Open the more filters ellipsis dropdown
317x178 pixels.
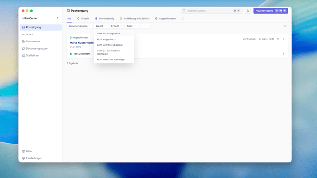click(144, 26)
